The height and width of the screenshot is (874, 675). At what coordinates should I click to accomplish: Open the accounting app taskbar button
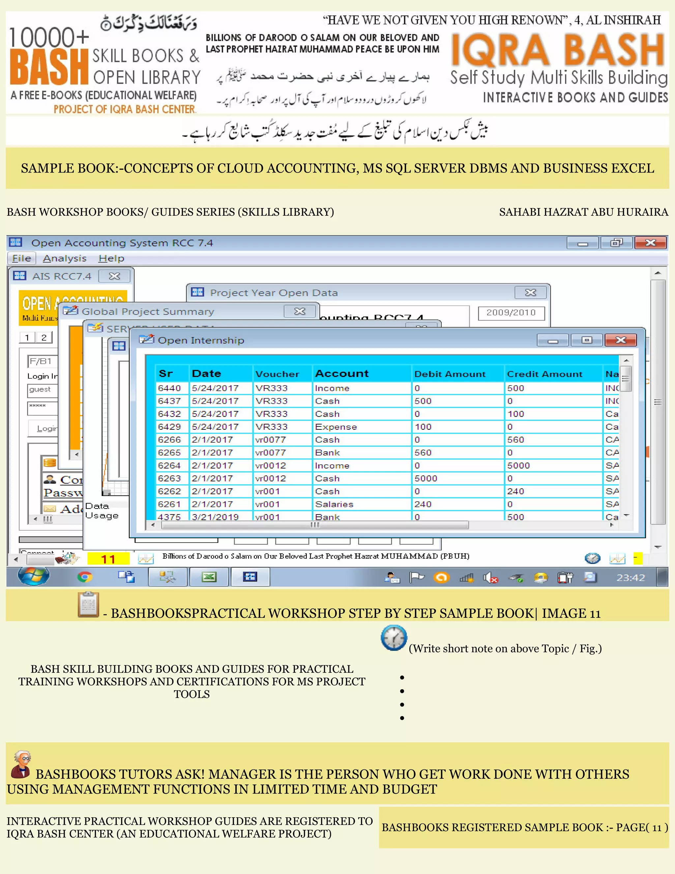tap(250, 577)
